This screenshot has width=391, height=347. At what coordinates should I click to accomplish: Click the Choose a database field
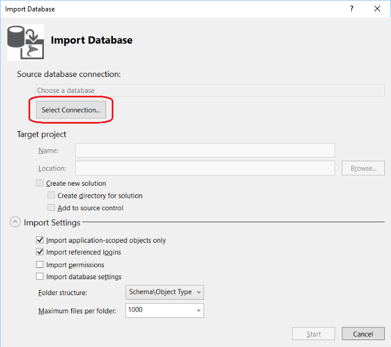[210, 91]
